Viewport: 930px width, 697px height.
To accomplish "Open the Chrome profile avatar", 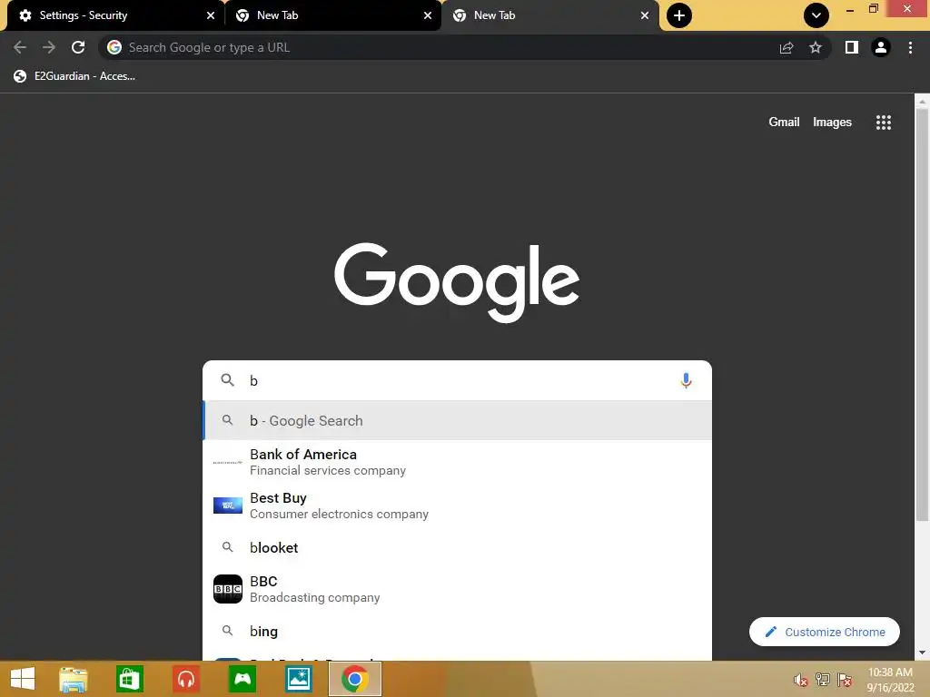I will [x=881, y=47].
